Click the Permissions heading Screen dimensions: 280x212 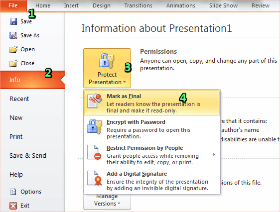coord(158,52)
